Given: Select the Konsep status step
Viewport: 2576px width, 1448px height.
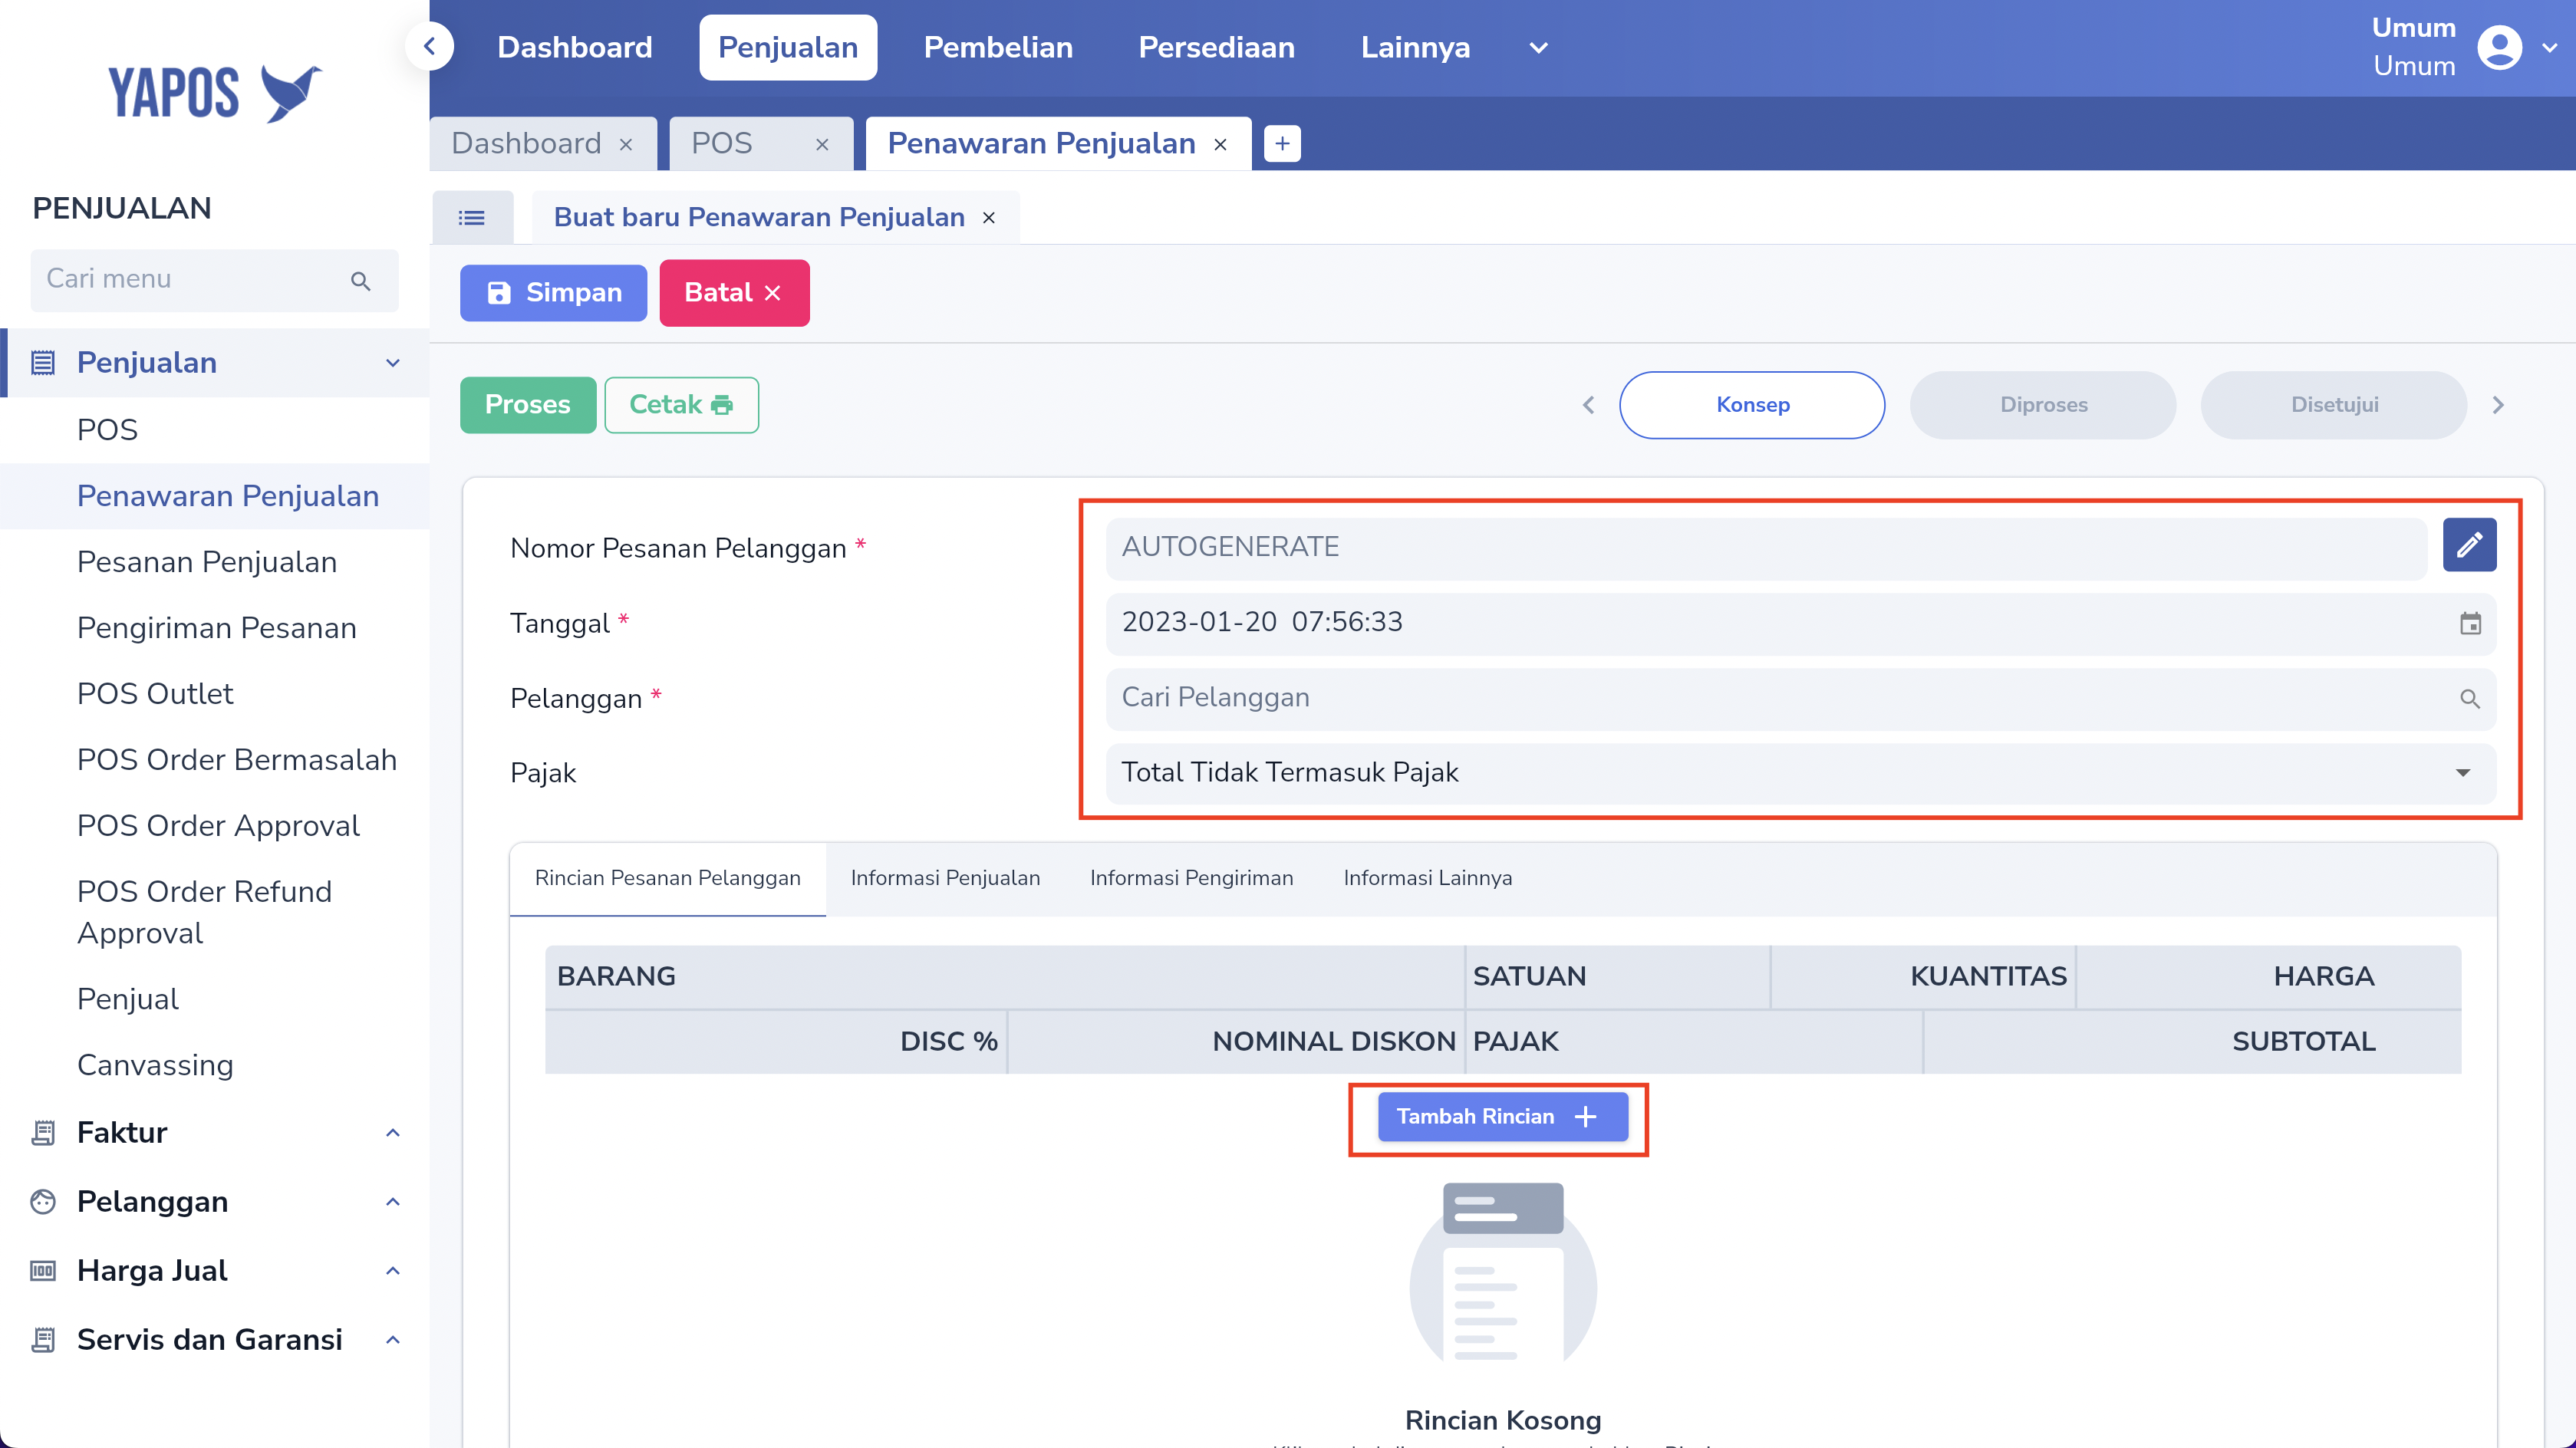Looking at the screenshot, I should tap(1752, 405).
